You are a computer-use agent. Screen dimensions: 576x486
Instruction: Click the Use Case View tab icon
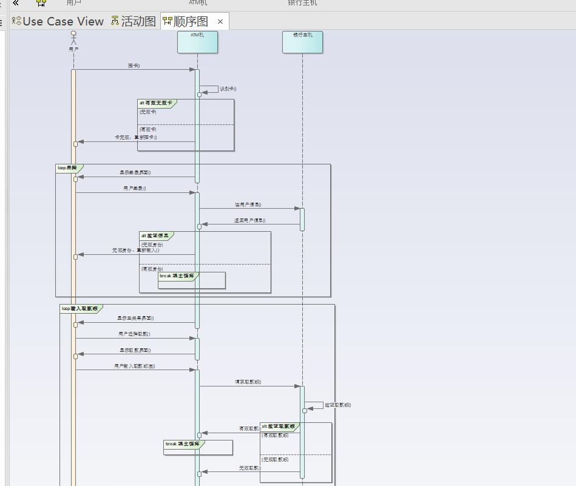point(16,21)
